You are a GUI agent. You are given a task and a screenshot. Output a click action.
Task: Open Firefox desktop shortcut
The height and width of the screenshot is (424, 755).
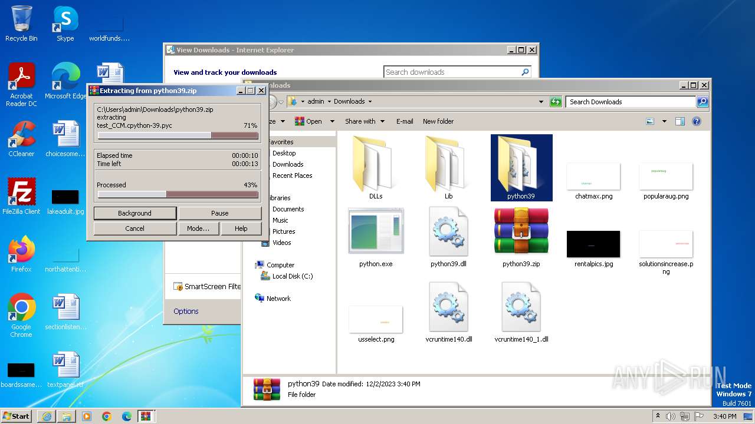coord(21,254)
